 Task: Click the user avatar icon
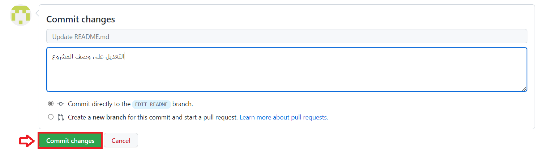pos(20,15)
